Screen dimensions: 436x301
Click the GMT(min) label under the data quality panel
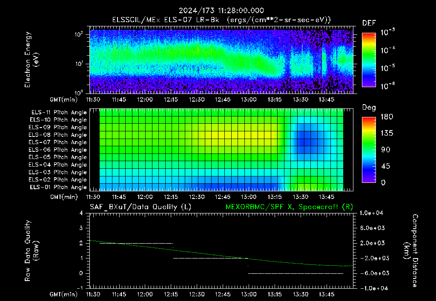pyautogui.click(x=64, y=294)
